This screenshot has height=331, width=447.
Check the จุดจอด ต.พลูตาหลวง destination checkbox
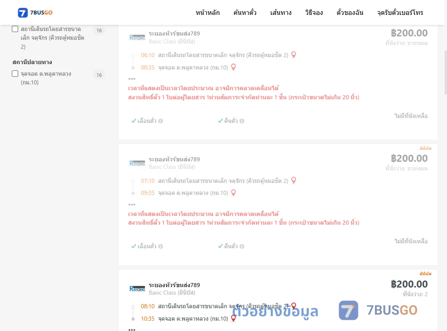click(15, 74)
